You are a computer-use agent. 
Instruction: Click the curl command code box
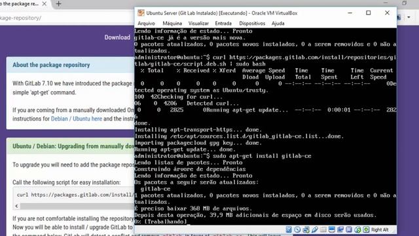pyautogui.click(x=73, y=195)
